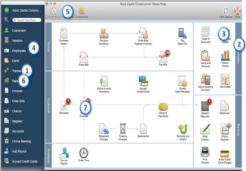
Task: Click the Enter Bills envelope icon
Action: click(84, 57)
